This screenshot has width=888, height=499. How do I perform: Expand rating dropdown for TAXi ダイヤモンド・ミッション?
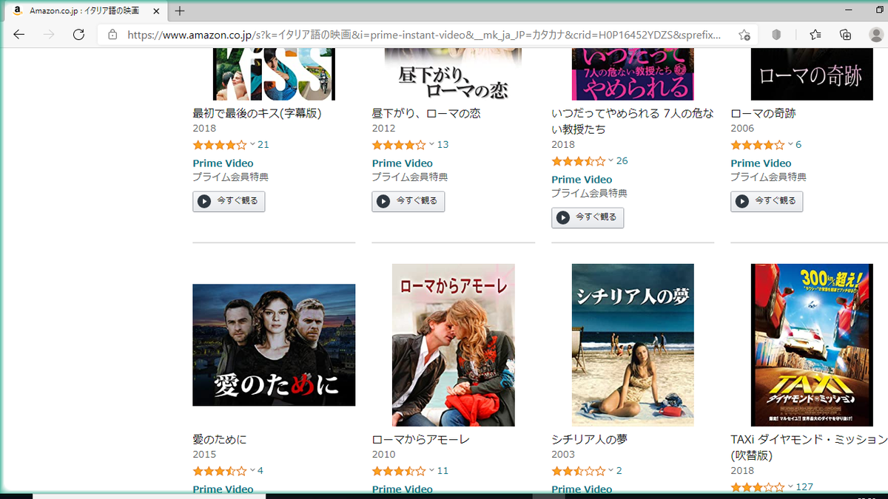[x=790, y=486]
